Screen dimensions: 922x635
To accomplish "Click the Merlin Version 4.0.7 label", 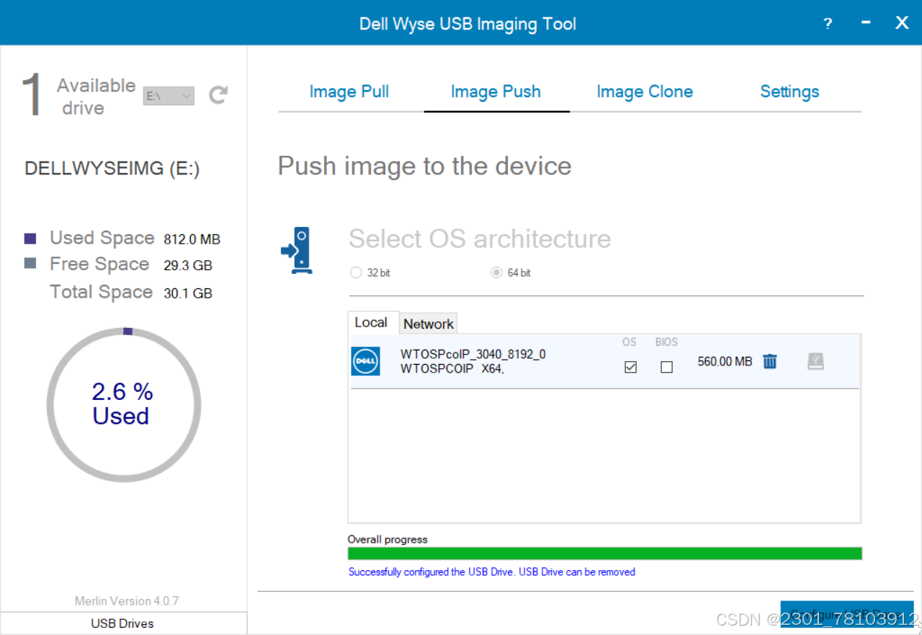I will (x=127, y=600).
